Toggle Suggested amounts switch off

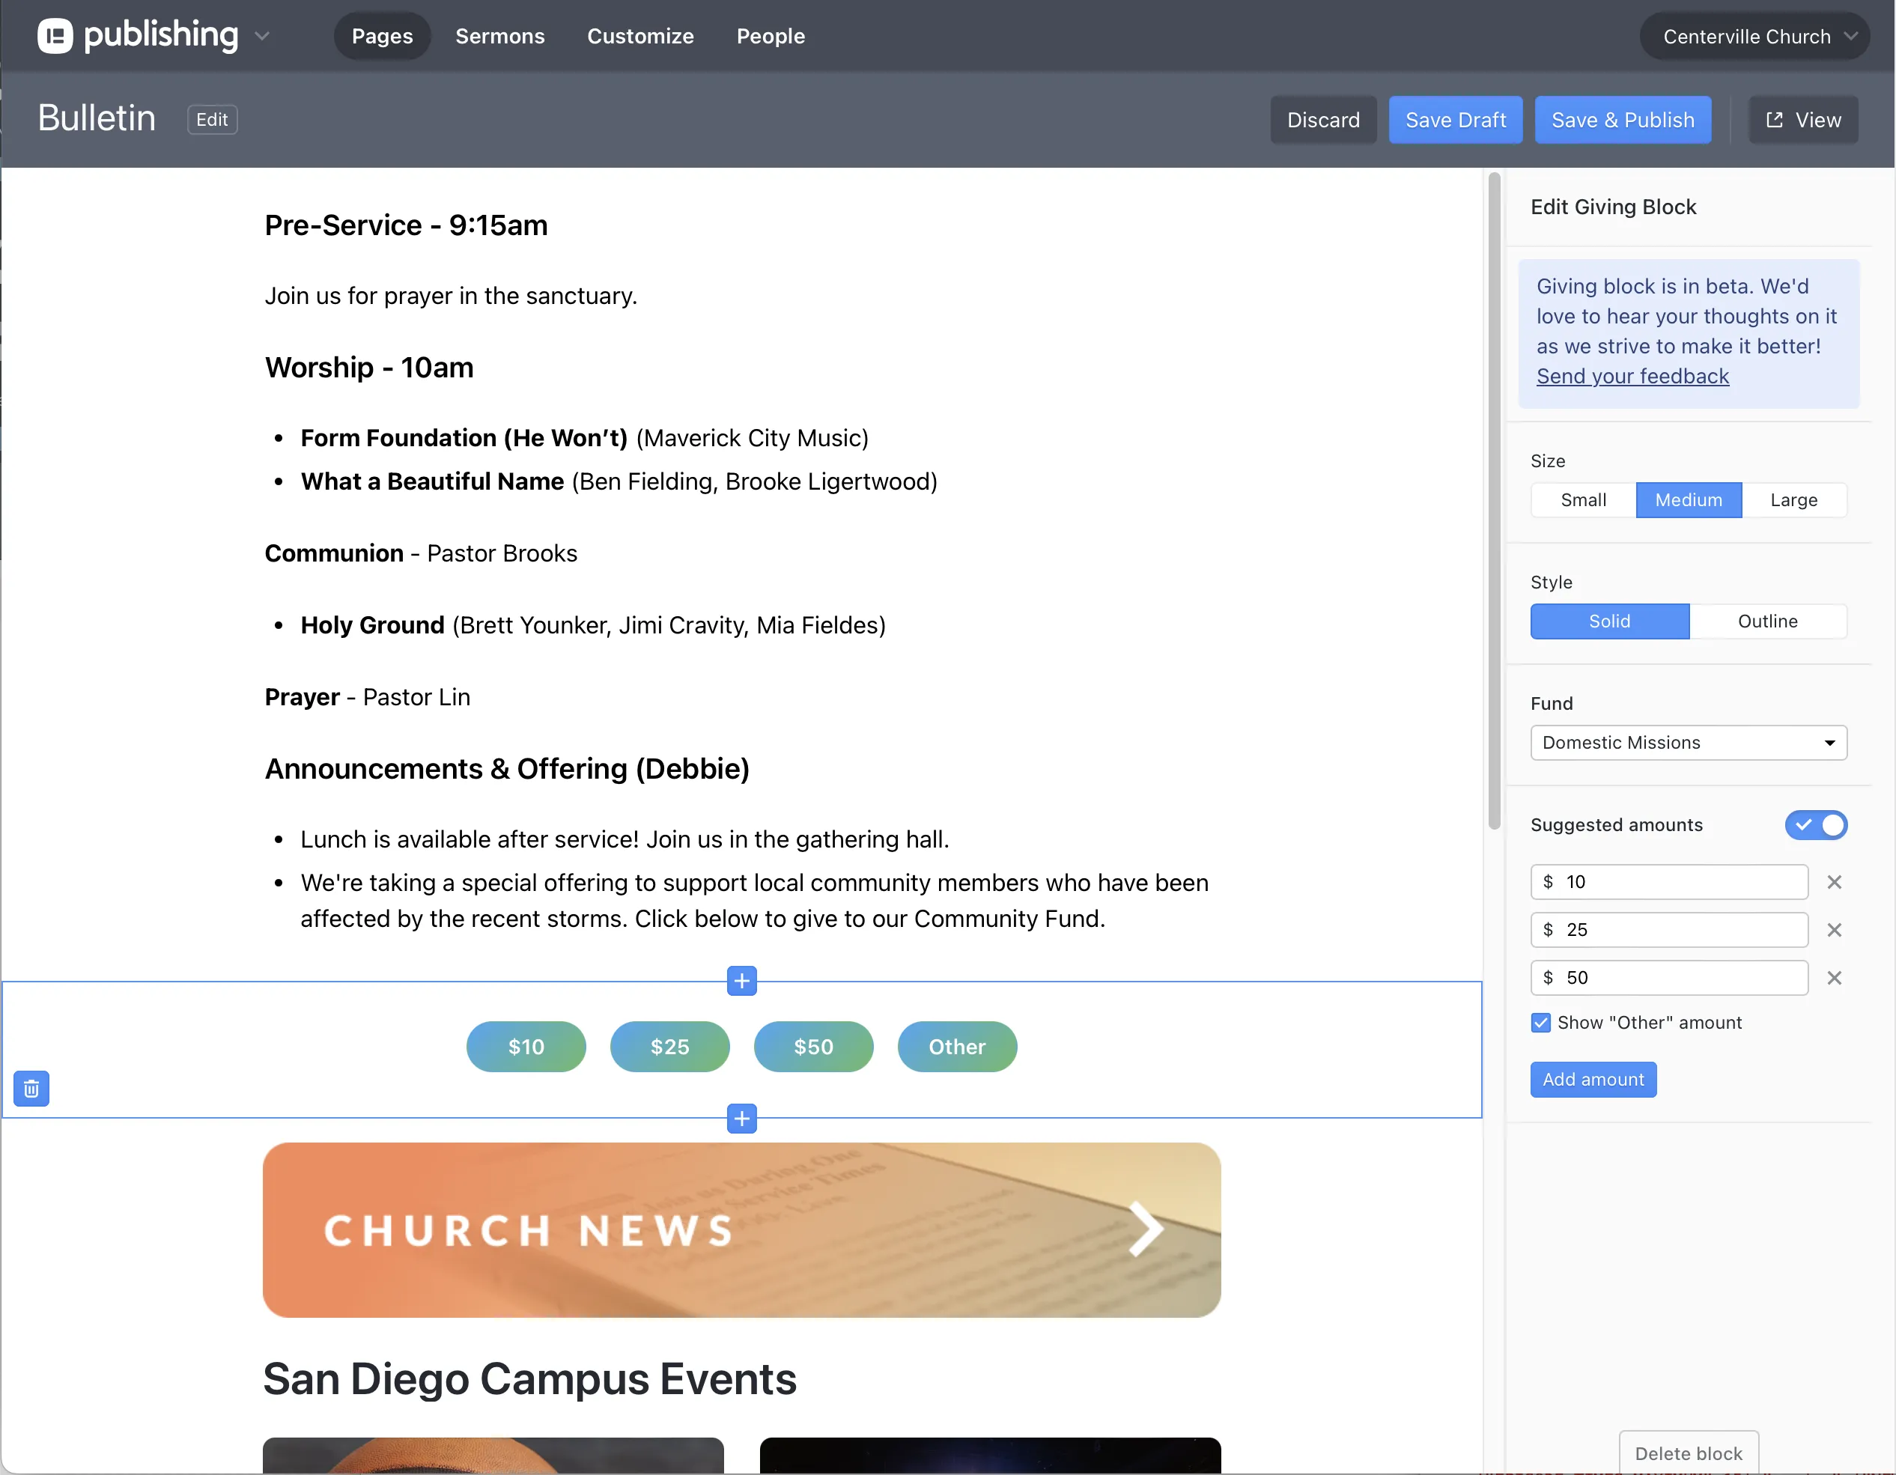[x=1815, y=825]
